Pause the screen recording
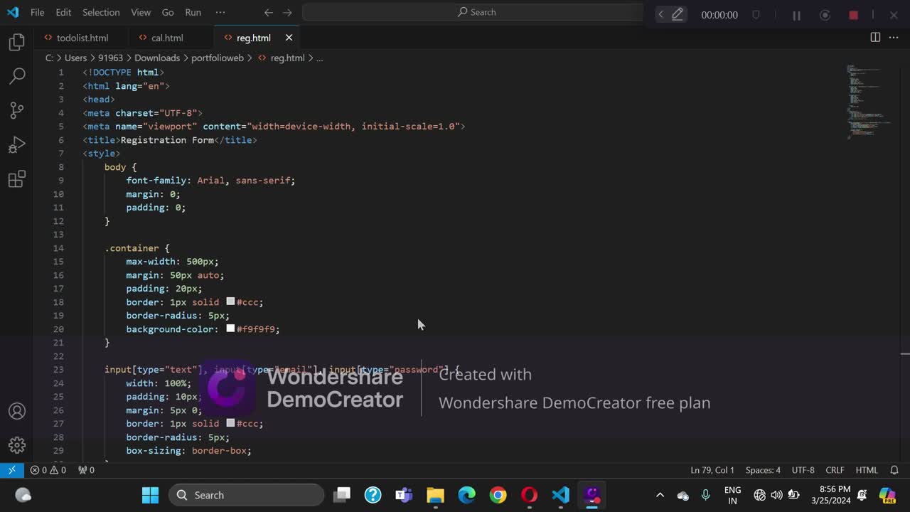Viewport: 910px width, 512px height. point(796,15)
